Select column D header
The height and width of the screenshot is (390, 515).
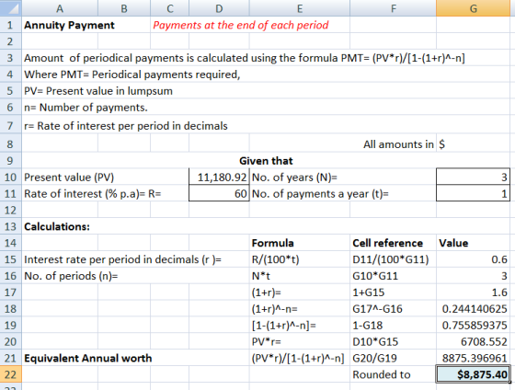[x=219, y=8]
